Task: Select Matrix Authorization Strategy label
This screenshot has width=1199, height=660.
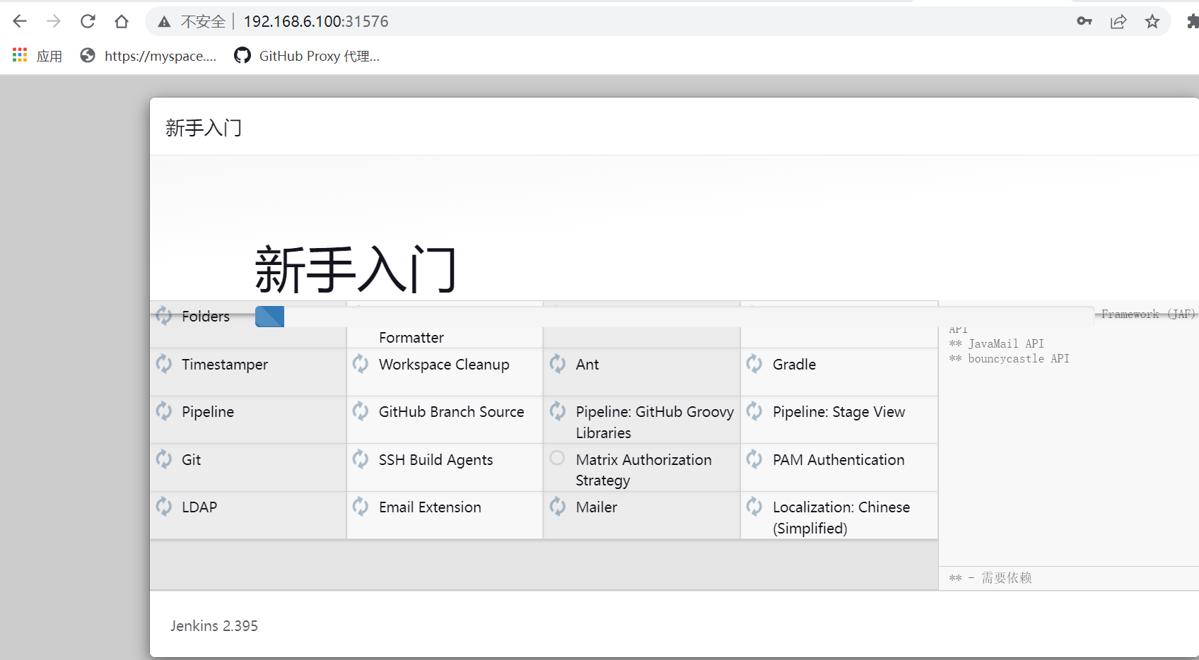Action: click(644, 470)
